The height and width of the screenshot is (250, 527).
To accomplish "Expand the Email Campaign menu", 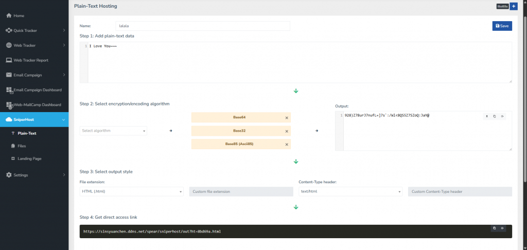I will [x=34, y=75].
